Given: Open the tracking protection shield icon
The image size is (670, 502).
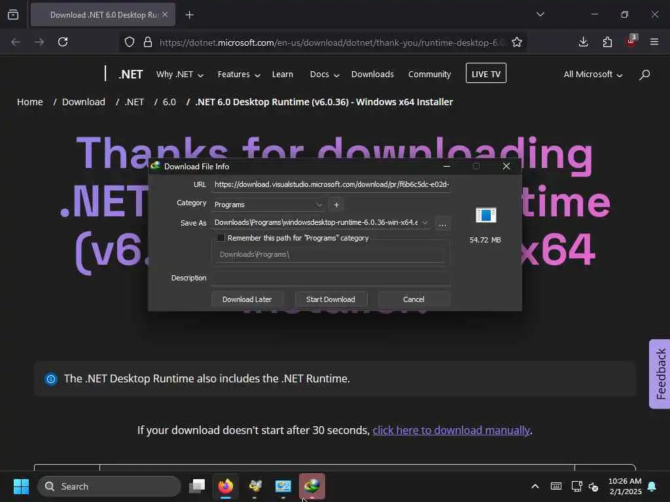Looking at the screenshot, I should point(130,42).
